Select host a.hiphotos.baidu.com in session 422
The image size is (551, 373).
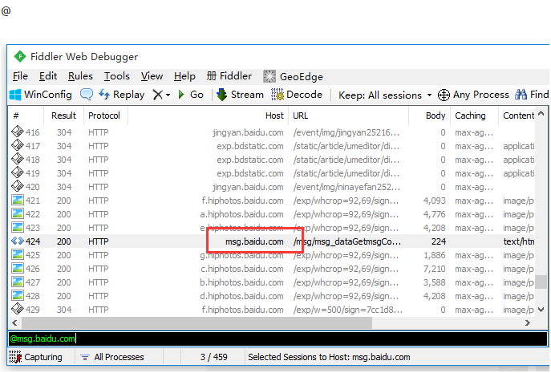pos(241,214)
